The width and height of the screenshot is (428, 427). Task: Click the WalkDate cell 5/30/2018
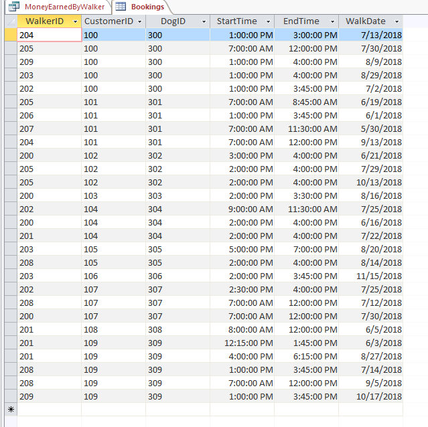coord(370,129)
